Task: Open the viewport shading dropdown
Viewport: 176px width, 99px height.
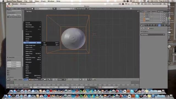Action: pos(46,79)
